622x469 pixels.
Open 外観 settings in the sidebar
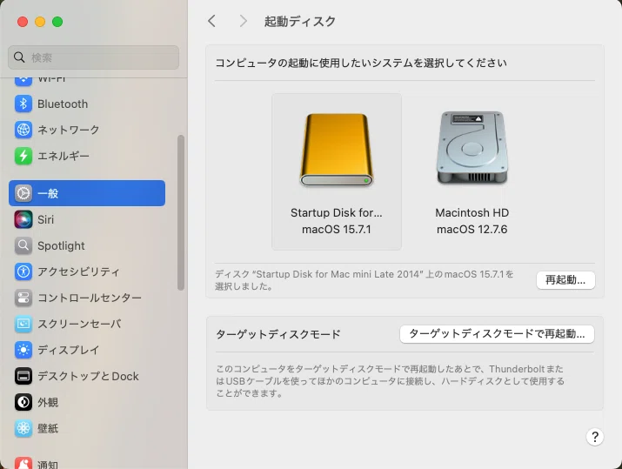point(87,402)
